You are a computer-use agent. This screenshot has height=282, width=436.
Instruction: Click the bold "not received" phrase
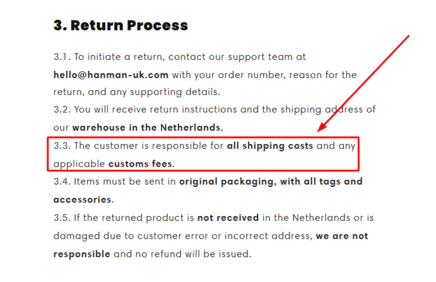(228, 218)
